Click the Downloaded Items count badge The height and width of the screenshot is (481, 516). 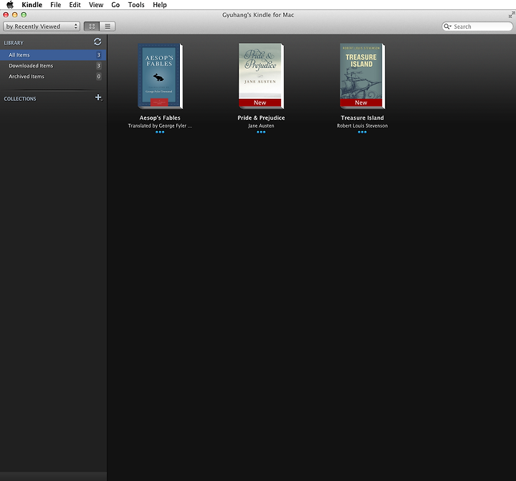(99, 65)
